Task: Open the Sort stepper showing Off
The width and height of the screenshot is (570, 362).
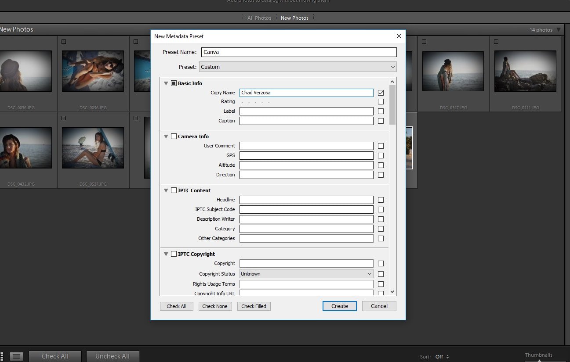Action: click(x=442, y=357)
